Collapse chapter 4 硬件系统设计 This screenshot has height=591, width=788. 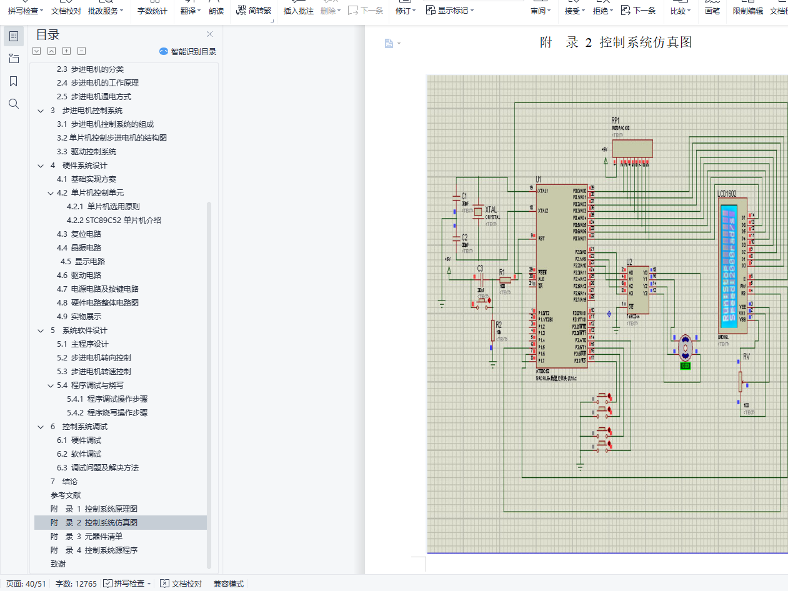pos(41,166)
